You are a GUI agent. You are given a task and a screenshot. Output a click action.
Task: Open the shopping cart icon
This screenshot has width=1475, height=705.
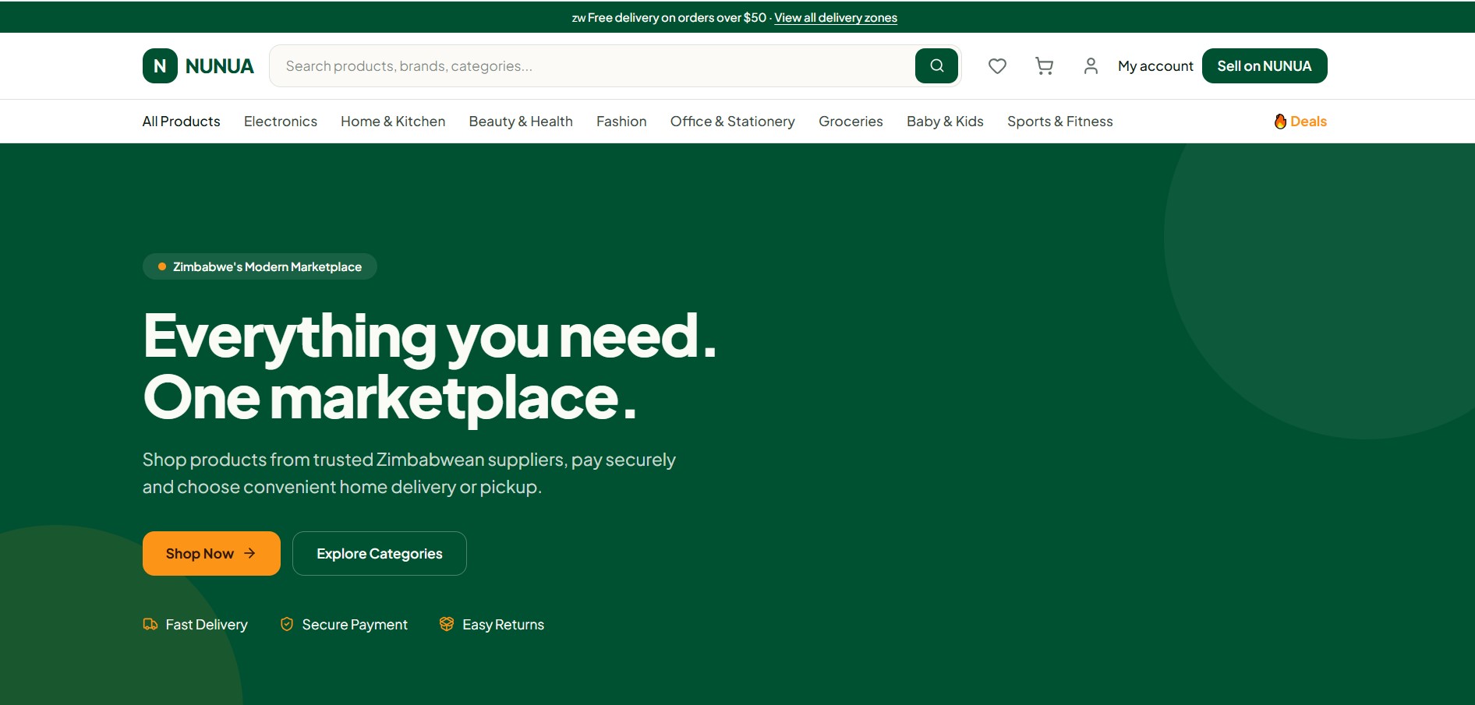[x=1044, y=66]
